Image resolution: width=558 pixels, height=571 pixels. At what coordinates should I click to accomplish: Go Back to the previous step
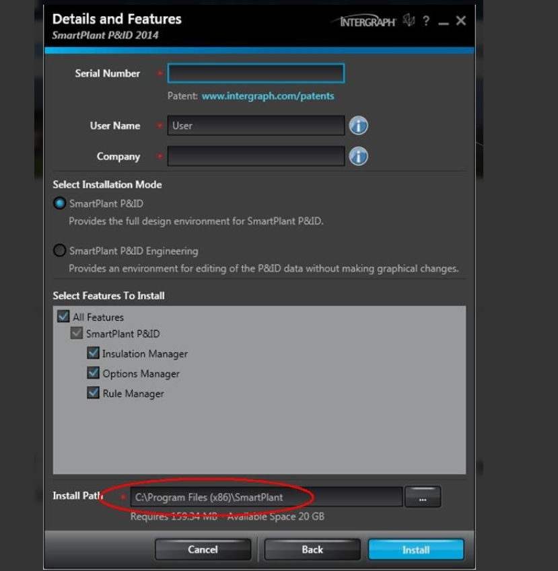[x=312, y=549]
